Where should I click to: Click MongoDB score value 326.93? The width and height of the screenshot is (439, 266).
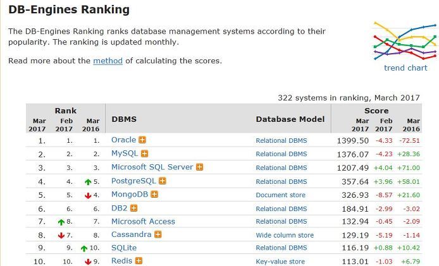[355, 195]
